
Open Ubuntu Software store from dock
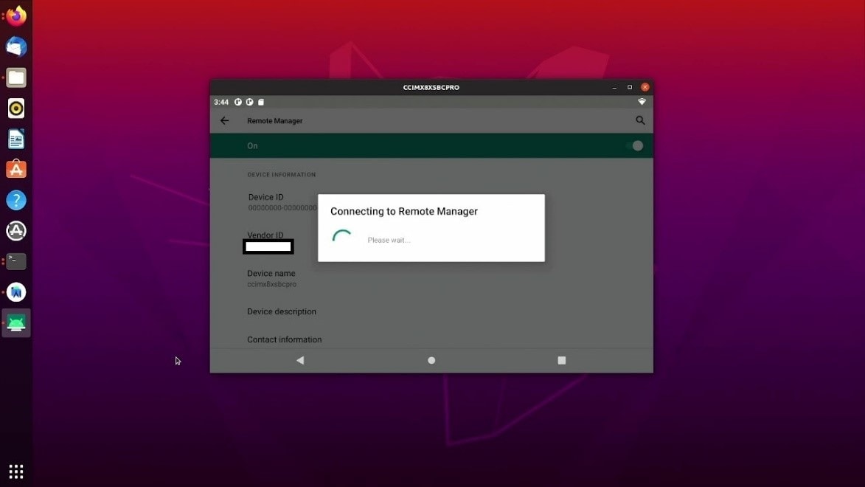coord(16,170)
